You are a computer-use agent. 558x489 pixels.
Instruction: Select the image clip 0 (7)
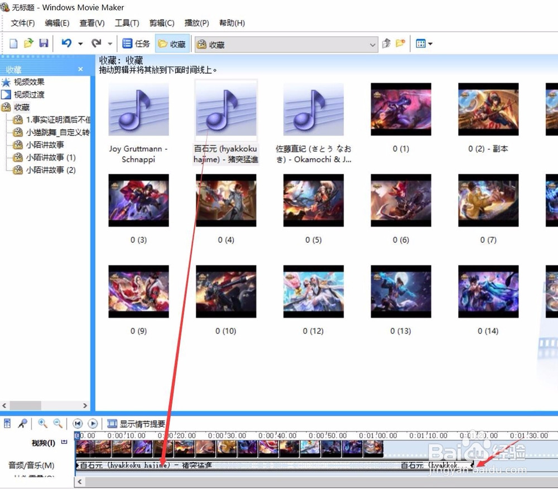pos(488,201)
